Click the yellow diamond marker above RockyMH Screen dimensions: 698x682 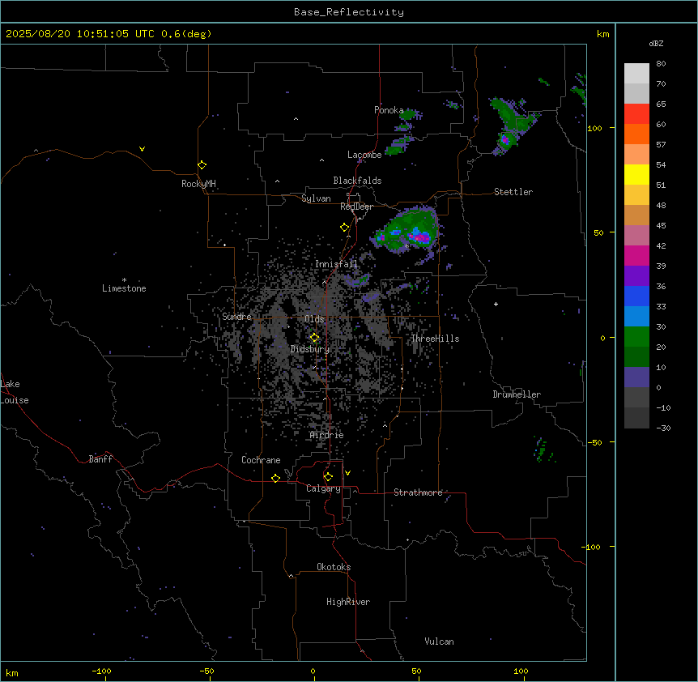point(202,165)
